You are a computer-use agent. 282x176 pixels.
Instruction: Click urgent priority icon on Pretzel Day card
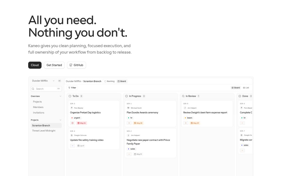(x=73, y=123)
